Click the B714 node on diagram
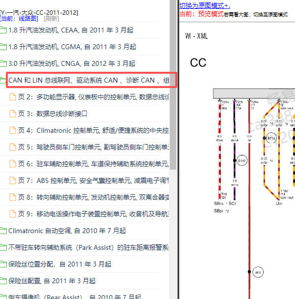 pyautogui.click(x=271, y=138)
